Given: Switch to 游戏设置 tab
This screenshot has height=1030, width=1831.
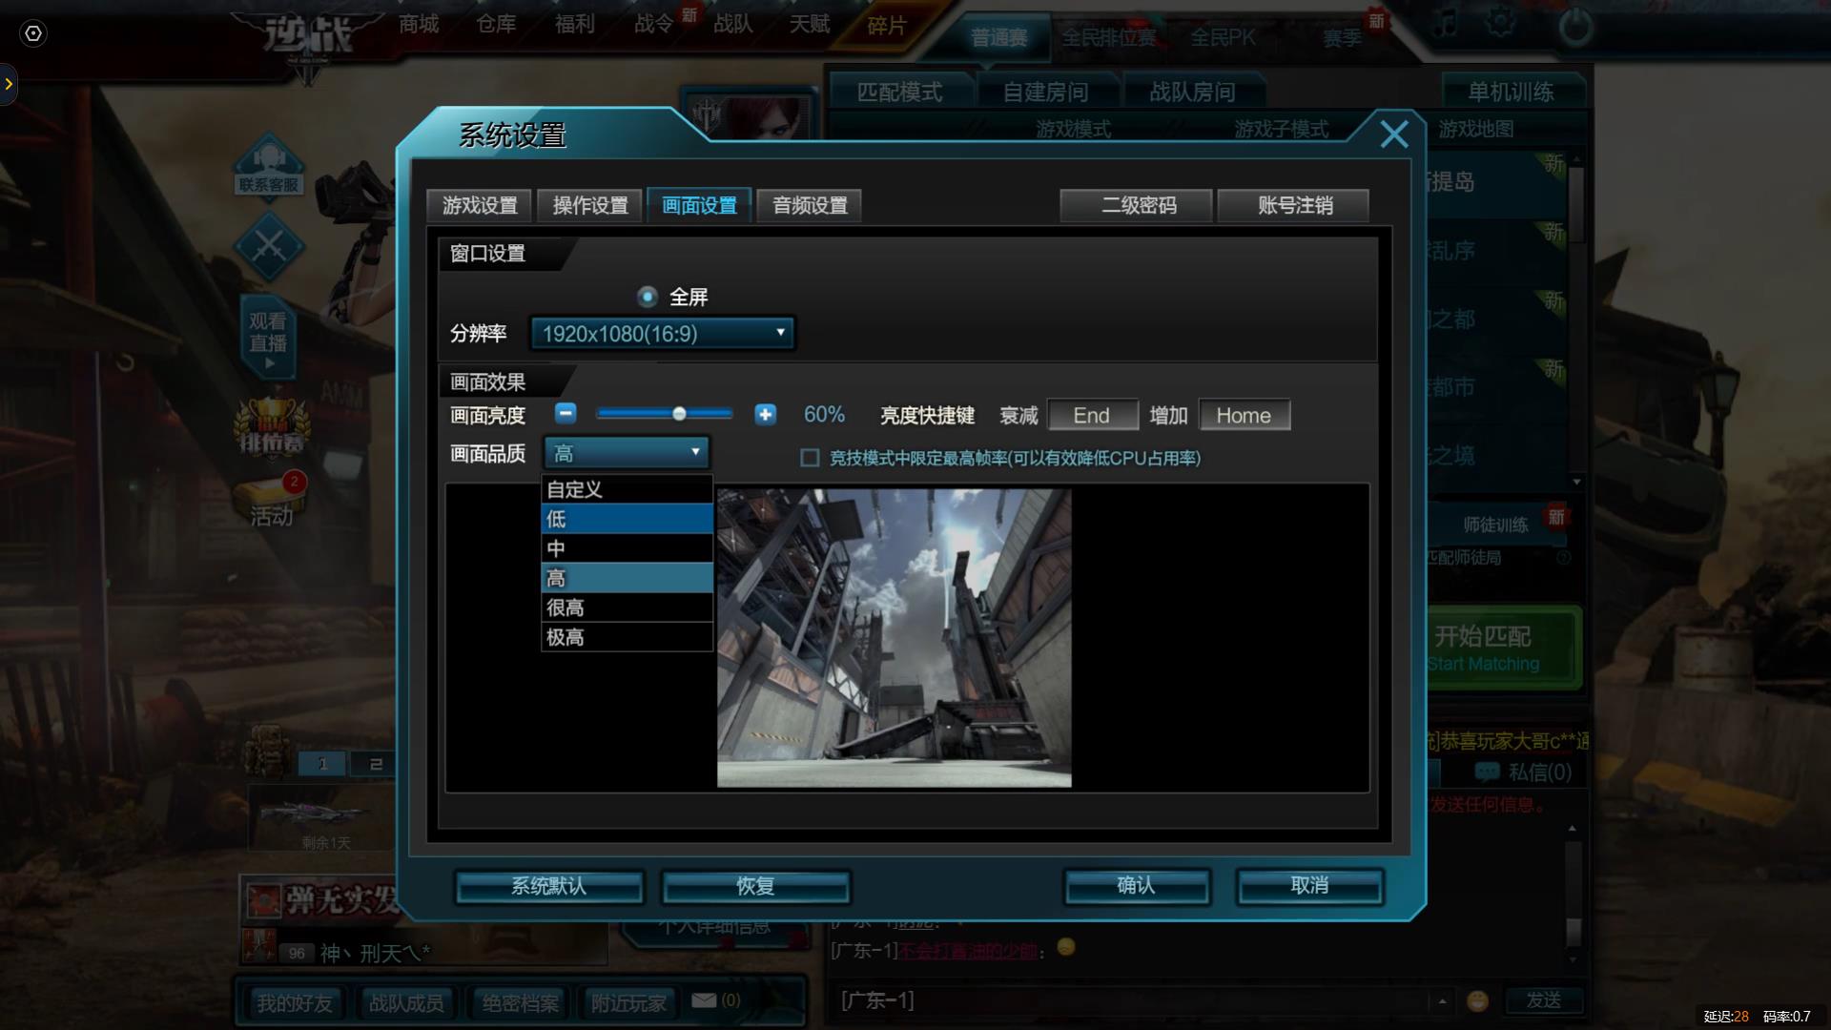Looking at the screenshot, I should (480, 205).
